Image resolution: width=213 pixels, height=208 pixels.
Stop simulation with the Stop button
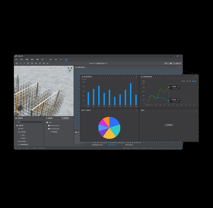point(171,64)
